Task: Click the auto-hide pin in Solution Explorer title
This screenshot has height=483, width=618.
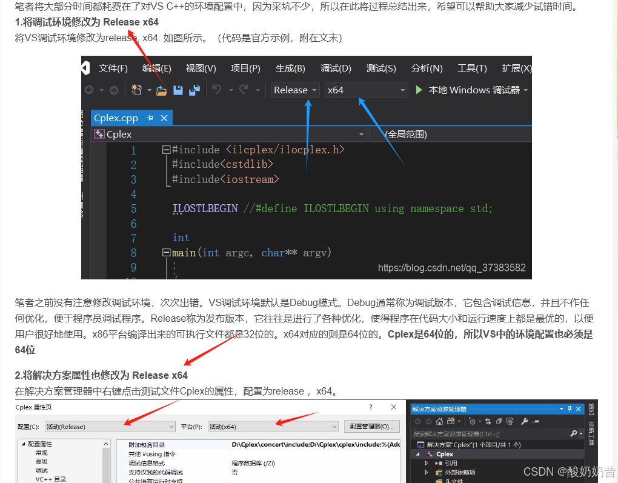Action: click(x=570, y=409)
